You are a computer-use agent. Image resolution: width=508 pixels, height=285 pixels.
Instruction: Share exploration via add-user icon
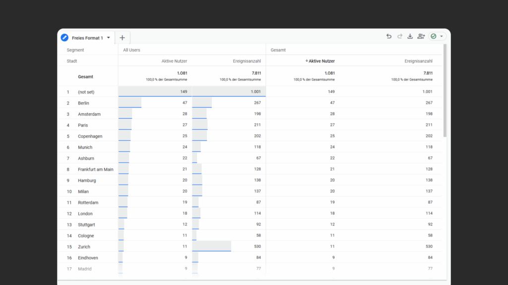tap(421, 37)
